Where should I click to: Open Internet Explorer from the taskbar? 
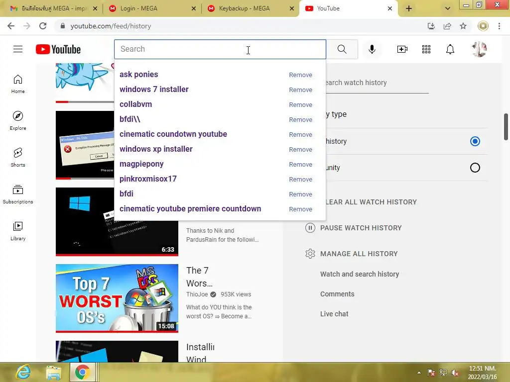[23, 372]
